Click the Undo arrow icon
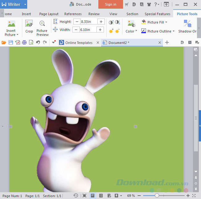Viewport: 201px width, 199px height. [x=38, y=43]
